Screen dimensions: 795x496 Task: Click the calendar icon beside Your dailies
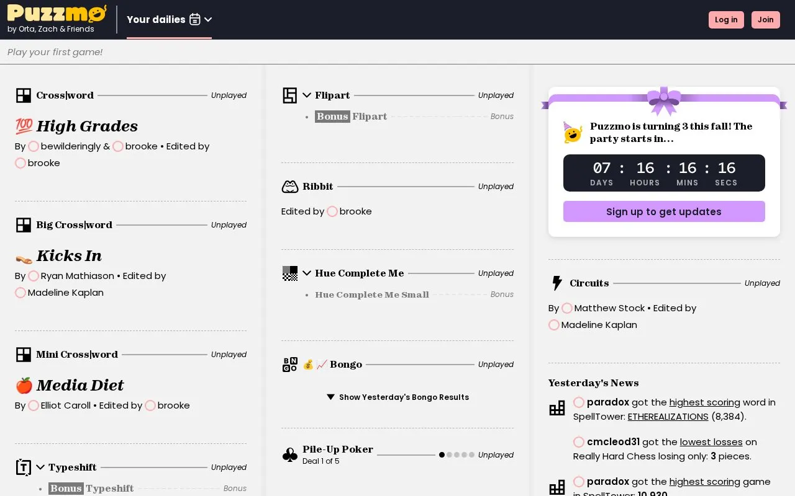(x=195, y=19)
